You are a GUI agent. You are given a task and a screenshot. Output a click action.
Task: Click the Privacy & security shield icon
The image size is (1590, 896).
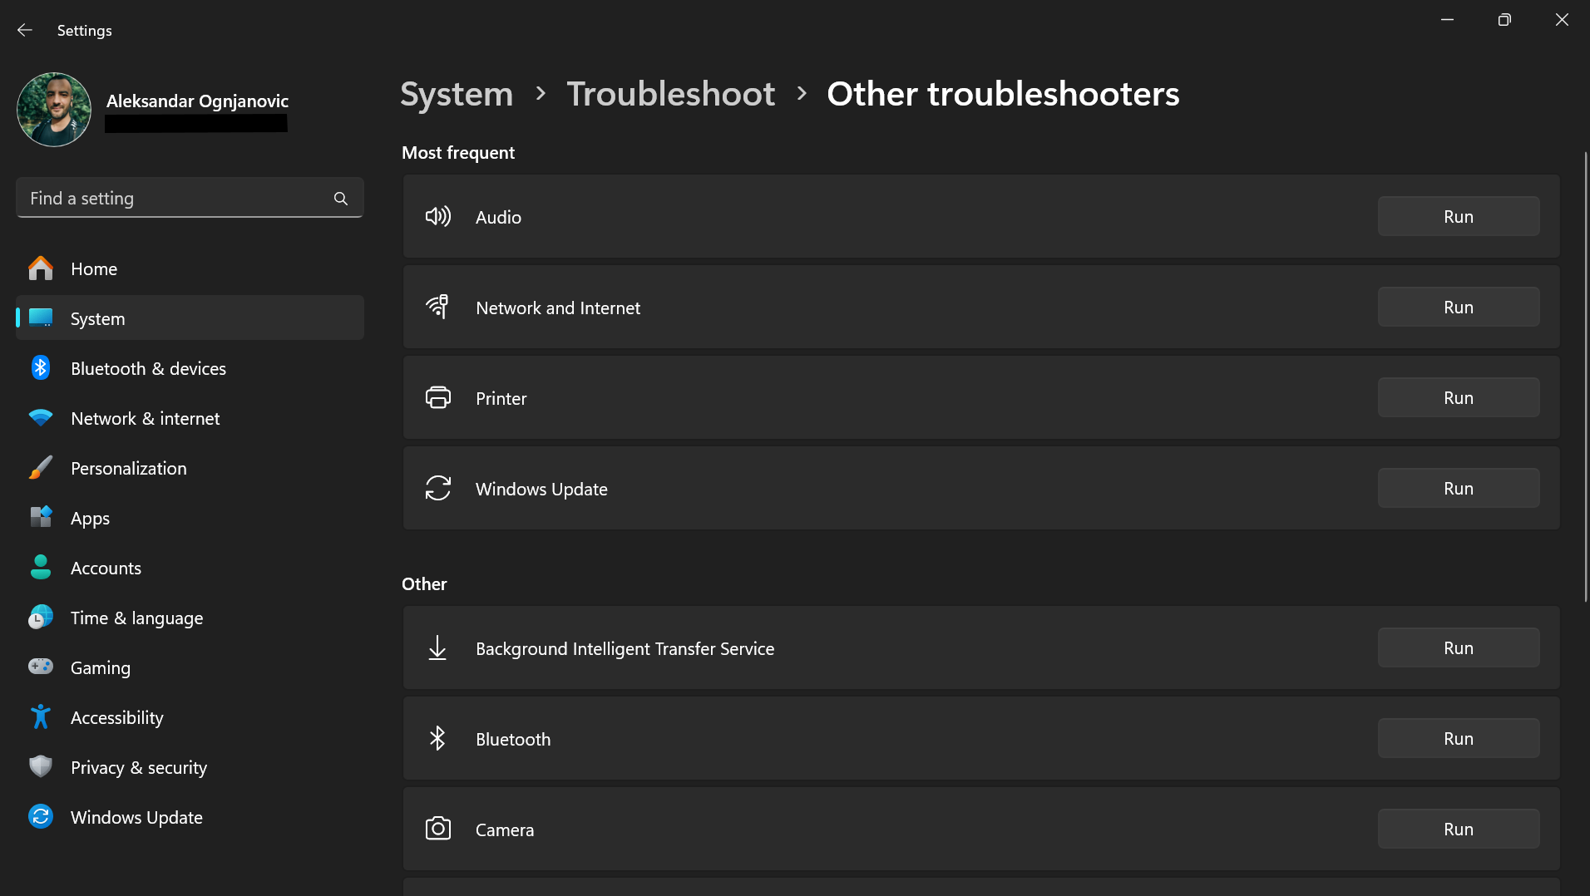tap(40, 767)
